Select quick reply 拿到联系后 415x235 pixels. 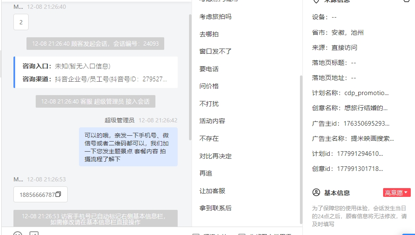215,208
